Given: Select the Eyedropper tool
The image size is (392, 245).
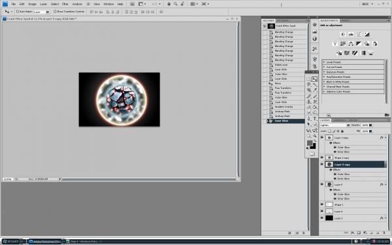Looking at the screenshot, I should click(315, 90).
